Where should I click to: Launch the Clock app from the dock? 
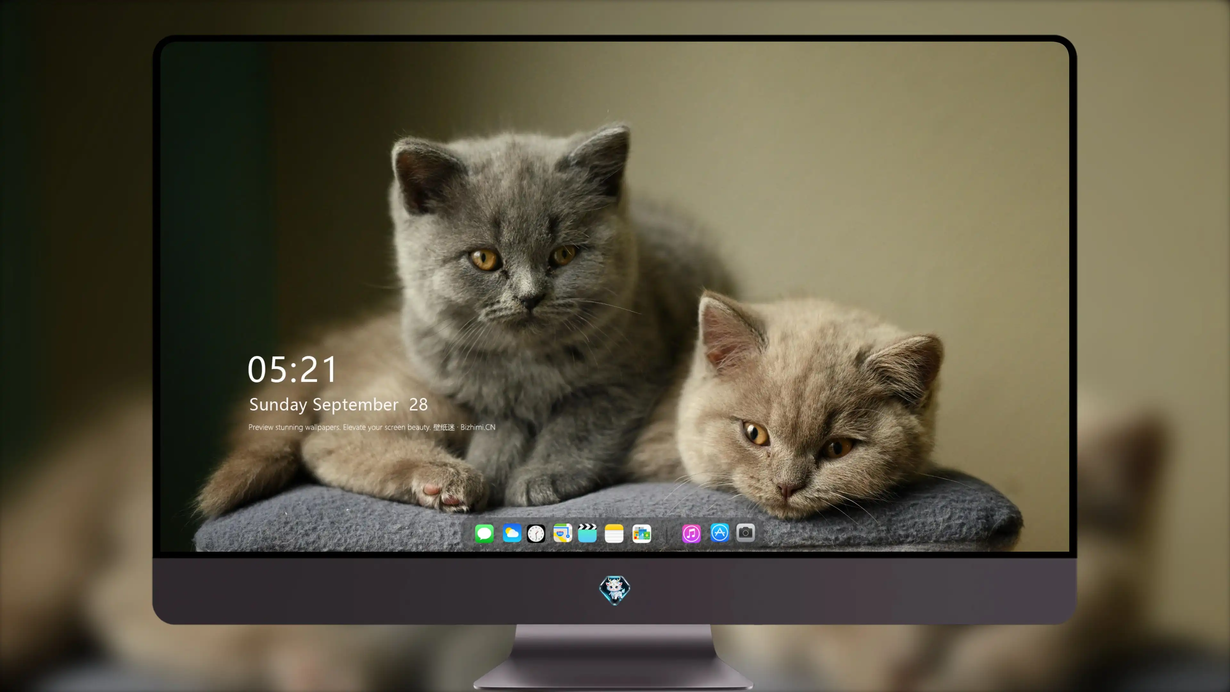536,533
